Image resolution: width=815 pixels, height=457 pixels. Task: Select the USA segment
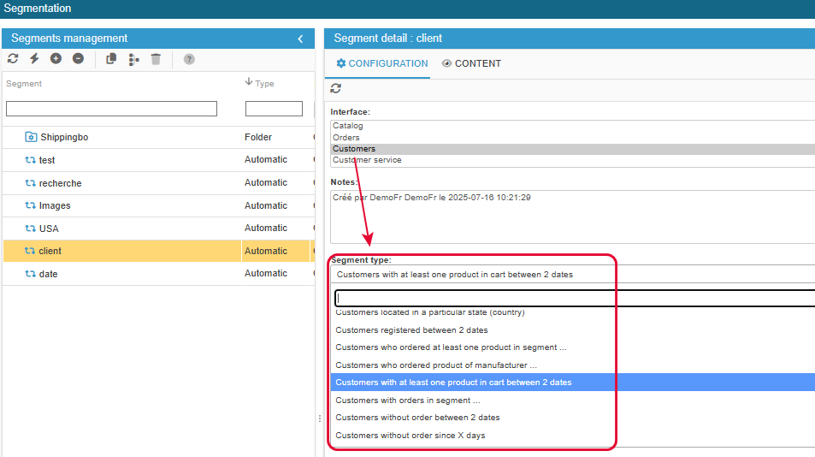pos(158,228)
